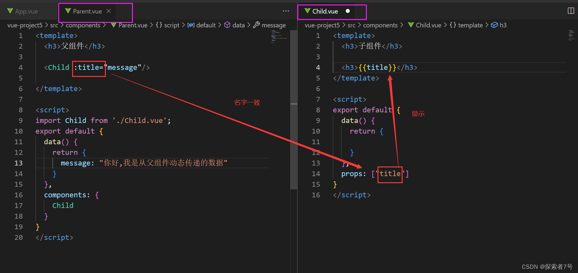Image resolution: width=578 pixels, height=273 pixels.
Task: Click '子组件' heading text in Child.vue
Action: point(370,46)
